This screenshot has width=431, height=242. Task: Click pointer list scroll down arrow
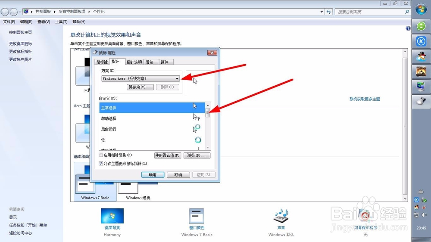208,148
